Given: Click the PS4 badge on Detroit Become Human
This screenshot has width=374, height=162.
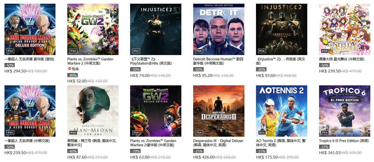Looking at the screenshot, I should (x=199, y=51).
